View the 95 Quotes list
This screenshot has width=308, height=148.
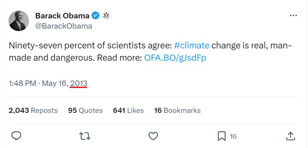(x=85, y=110)
